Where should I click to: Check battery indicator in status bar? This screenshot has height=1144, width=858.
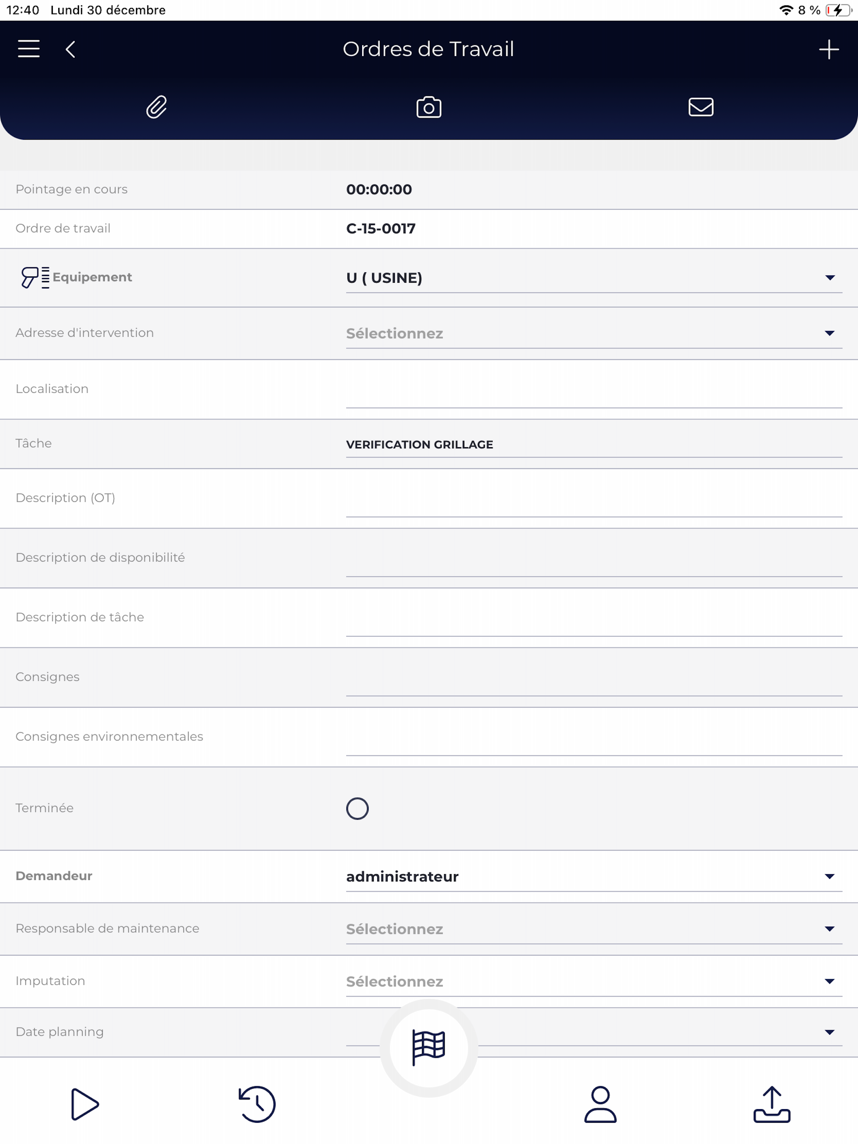click(x=838, y=10)
